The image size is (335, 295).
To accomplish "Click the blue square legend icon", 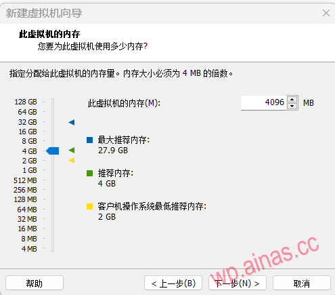I will (89, 140).
